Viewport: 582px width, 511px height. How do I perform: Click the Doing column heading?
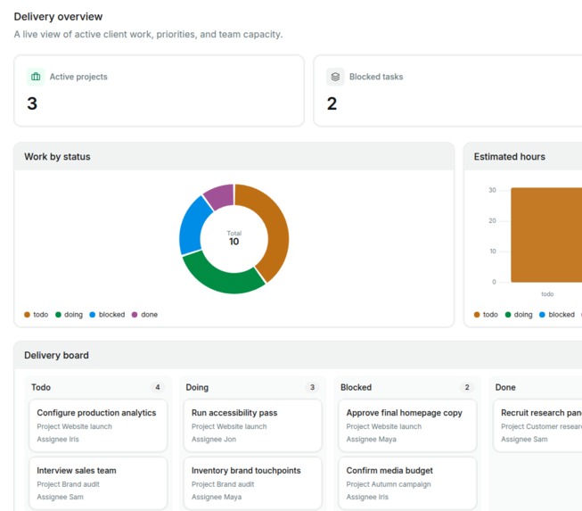point(197,387)
